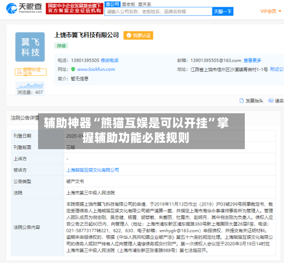
Task: Click the 我要认证 button
Action: click(x=138, y=35)
